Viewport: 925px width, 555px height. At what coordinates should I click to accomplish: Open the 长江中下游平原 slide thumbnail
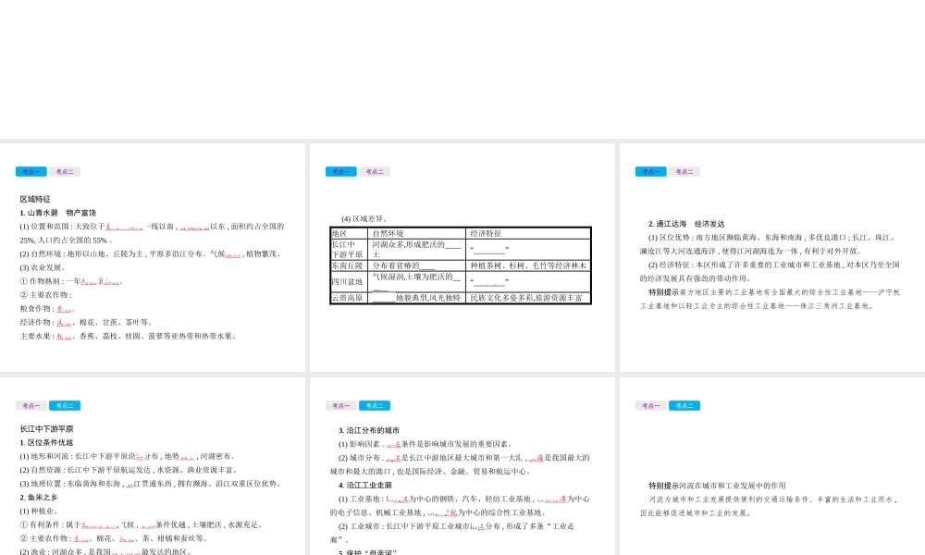pyautogui.click(x=153, y=466)
